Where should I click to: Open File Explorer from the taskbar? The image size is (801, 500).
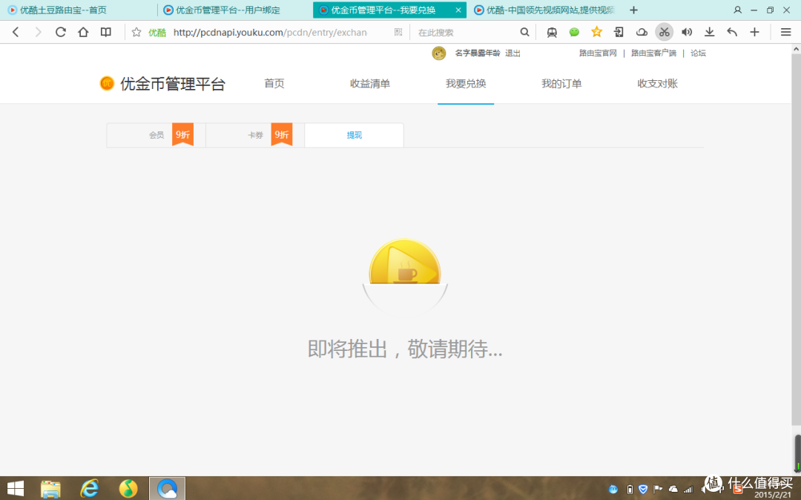click(50, 489)
